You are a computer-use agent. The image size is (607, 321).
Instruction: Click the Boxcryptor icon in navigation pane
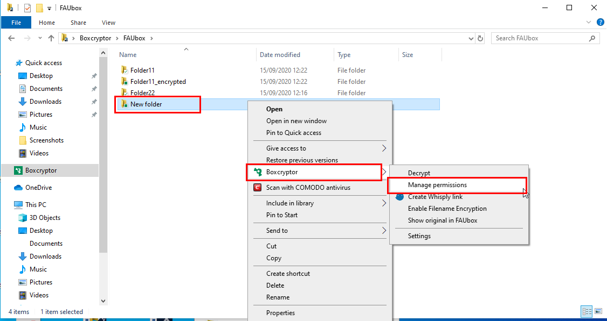[x=18, y=170]
